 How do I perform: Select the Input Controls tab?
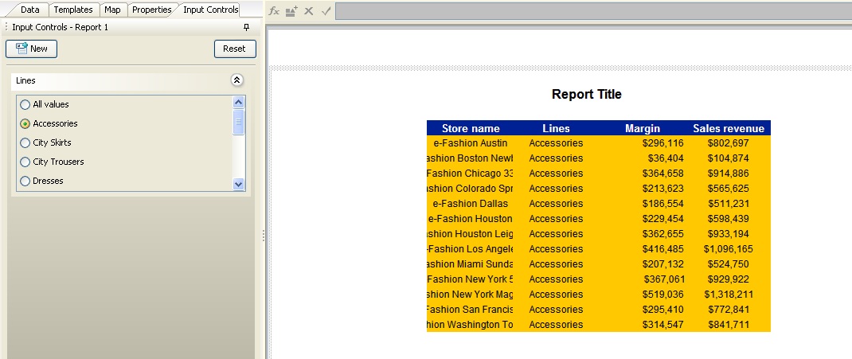(x=210, y=10)
